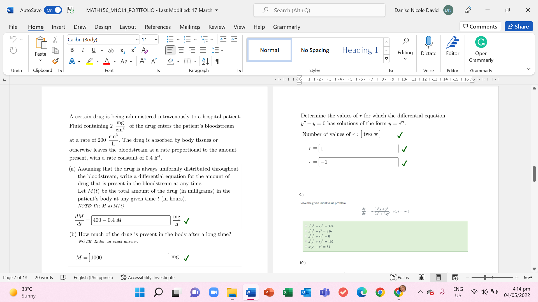The height and width of the screenshot is (302, 538).
Task: Adjust the zoom slider handle
Action: (485, 277)
